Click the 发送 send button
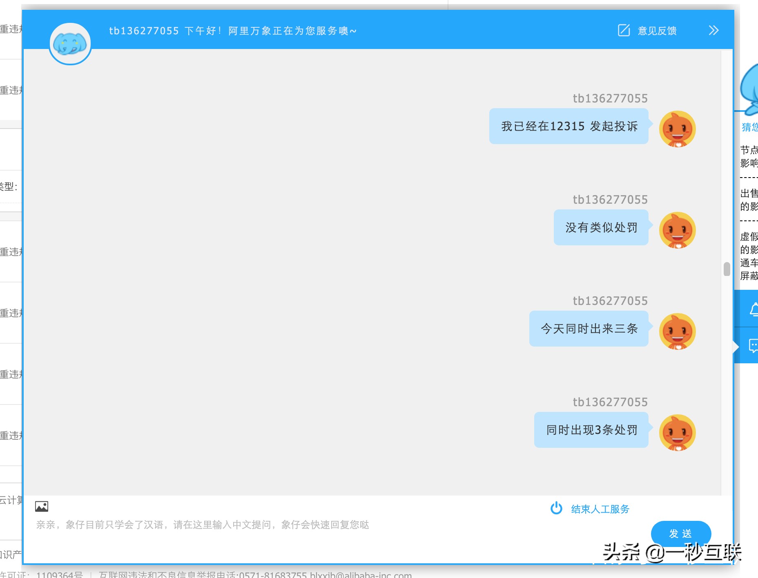The height and width of the screenshot is (578, 758). point(680,533)
